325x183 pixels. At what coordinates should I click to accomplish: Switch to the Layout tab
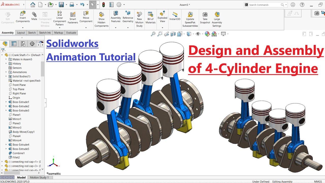(21, 33)
